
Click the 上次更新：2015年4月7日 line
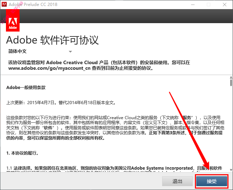point(61,103)
